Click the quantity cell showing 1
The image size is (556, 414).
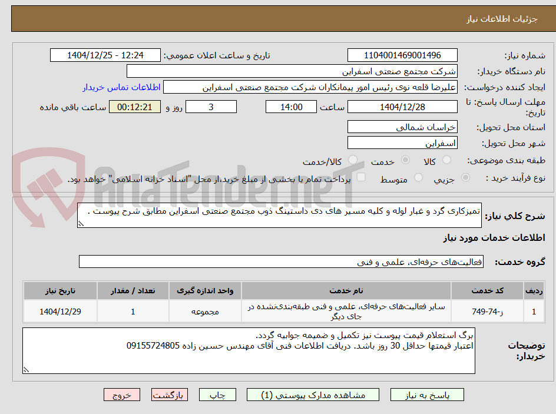[x=133, y=311]
